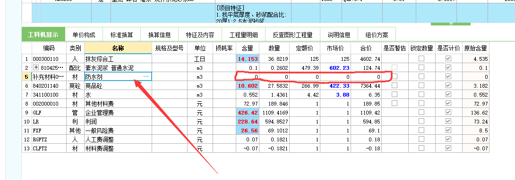
Task: Click the 定额价 value 479.39
Action: (310, 68)
